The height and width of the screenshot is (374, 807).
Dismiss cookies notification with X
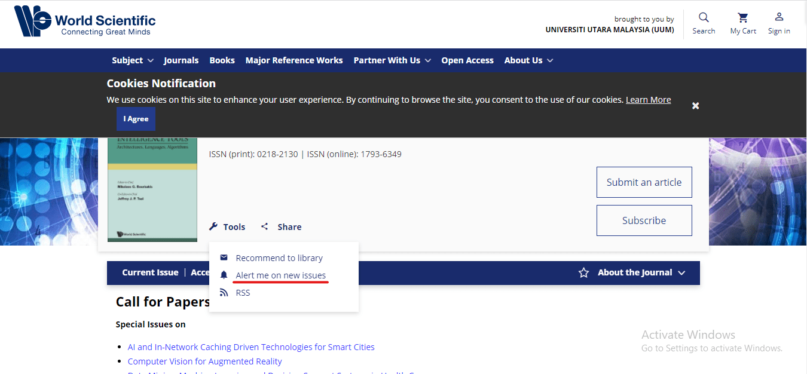[695, 106]
